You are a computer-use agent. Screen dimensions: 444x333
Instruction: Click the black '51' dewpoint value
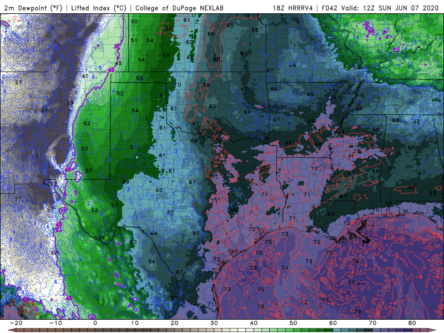point(134,40)
